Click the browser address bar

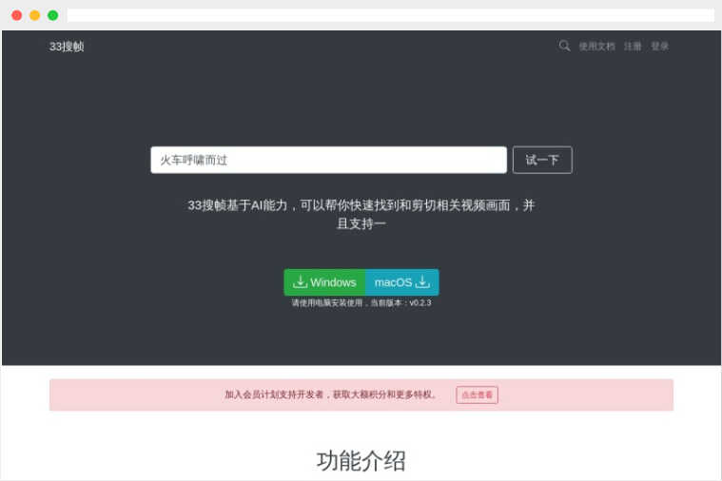click(390, 15)
